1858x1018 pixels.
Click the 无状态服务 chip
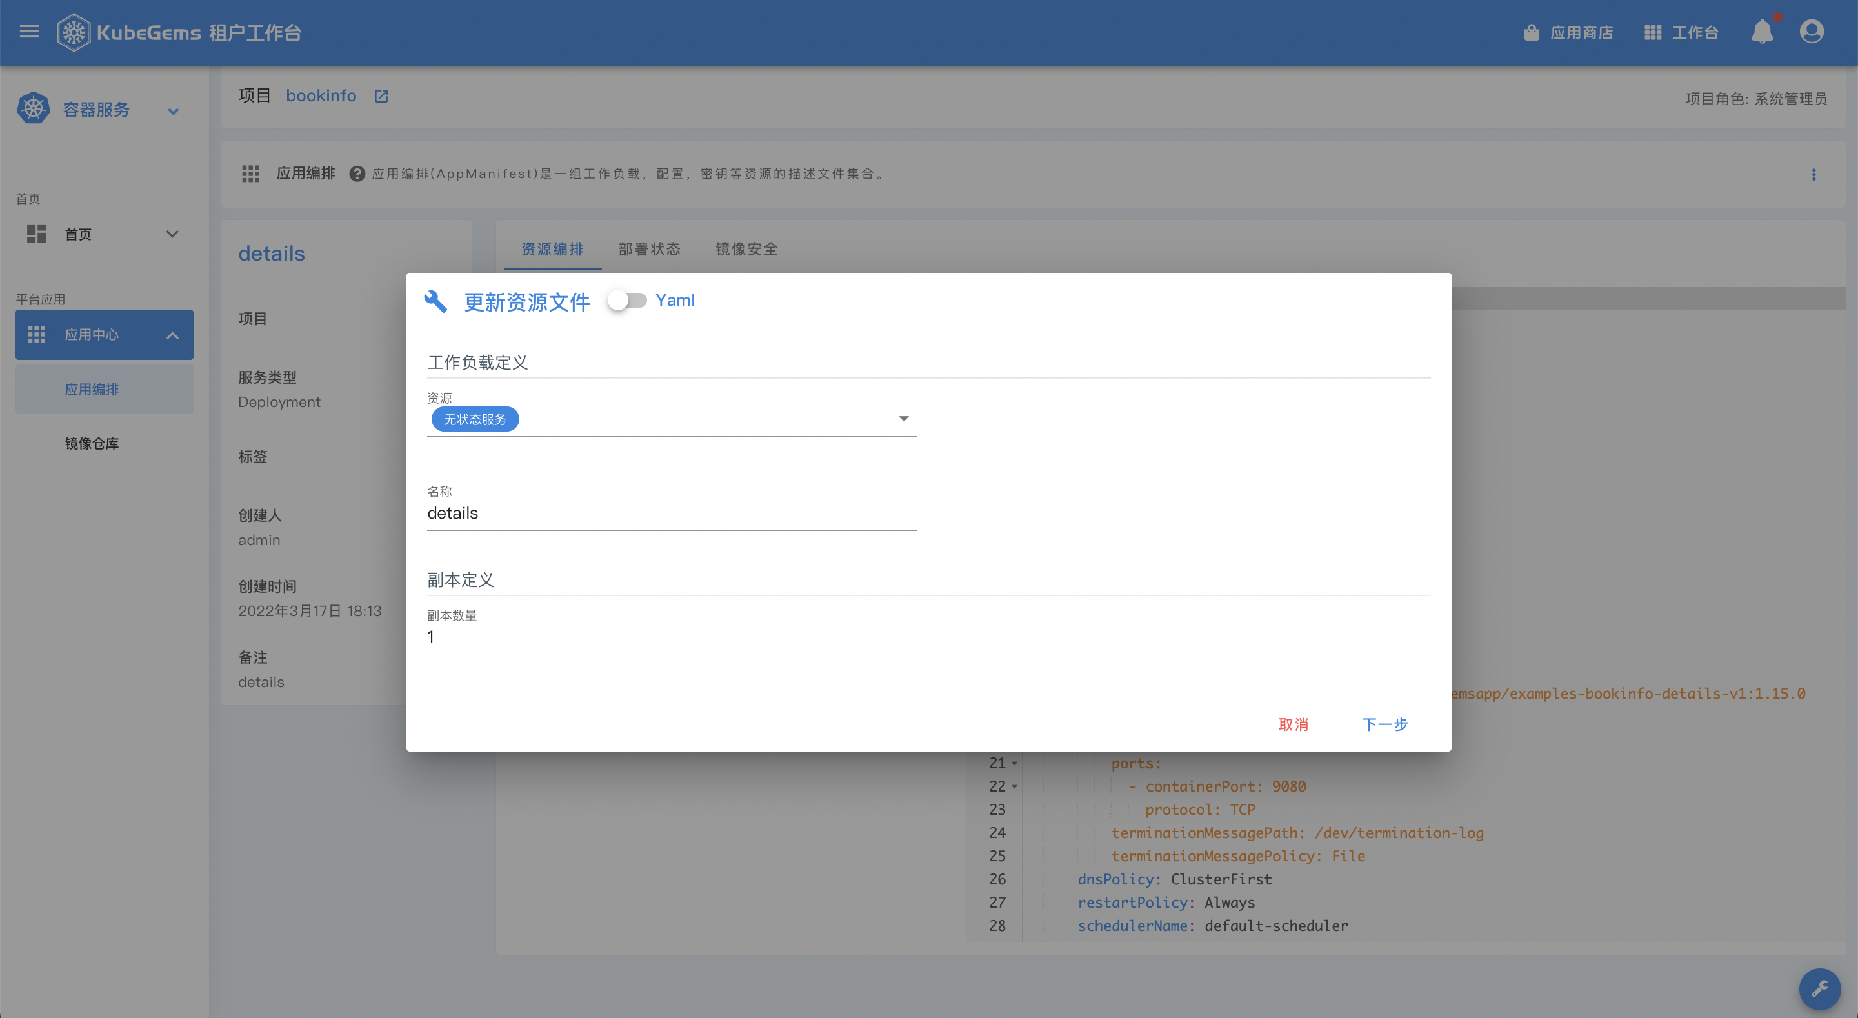coord(475,419)
